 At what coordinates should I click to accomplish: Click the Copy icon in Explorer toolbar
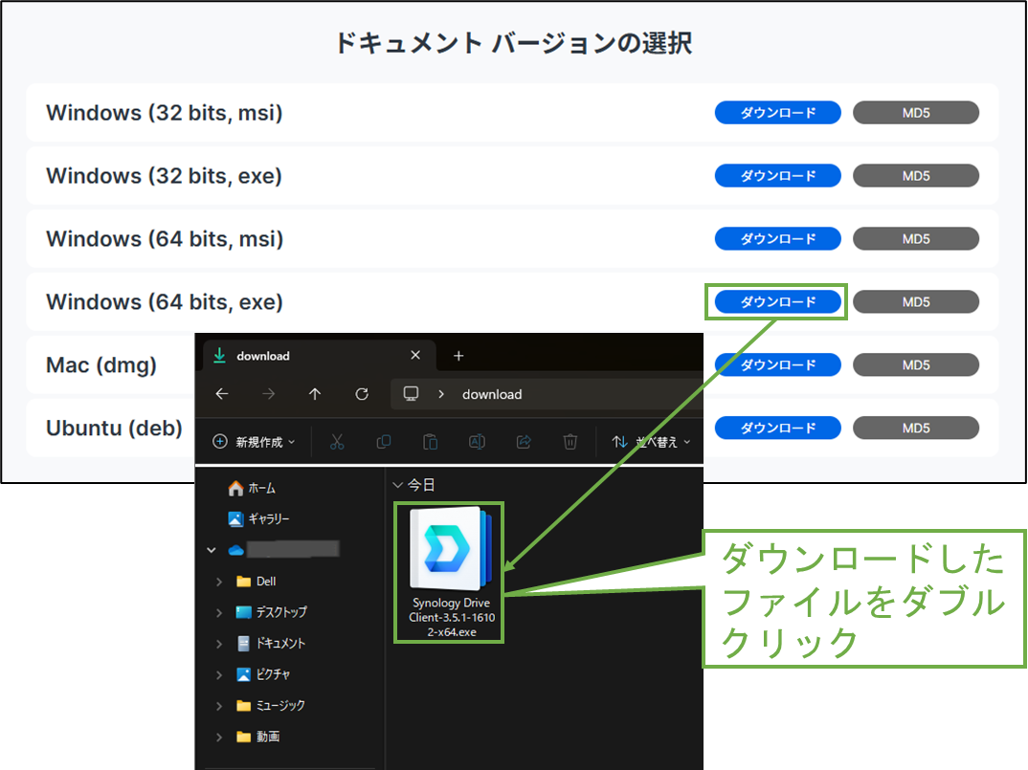384,442
